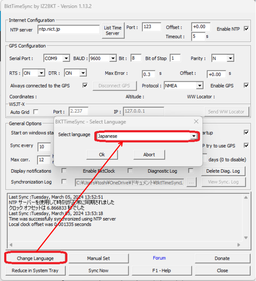256x281 pixels.
Task: Click the Send WW Locator button
Action: pyautogui.click(x=227, y=112)
